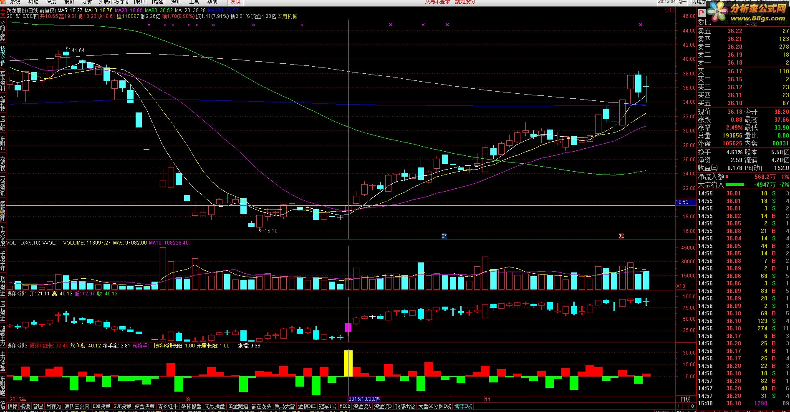The width and height of the screenshot is (790, 412).
Task: Select the 资金决策 indicator tab
Action: coord(144,406)
